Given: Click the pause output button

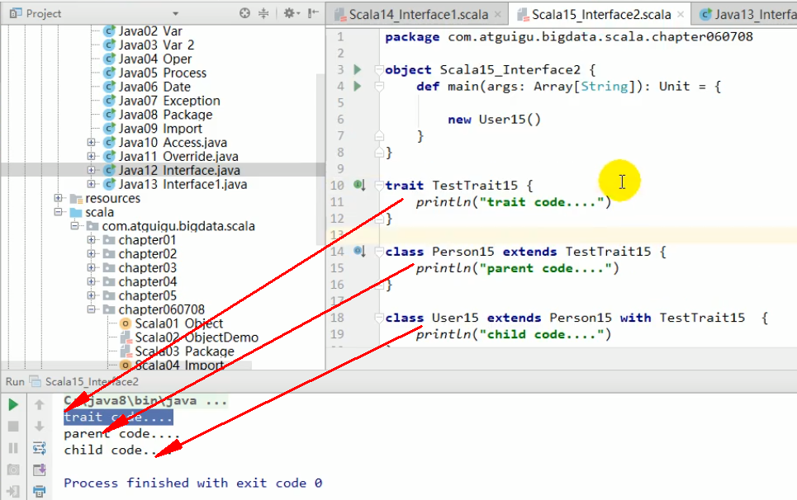Looking at the screenshot, I should (x=13, y=448).
